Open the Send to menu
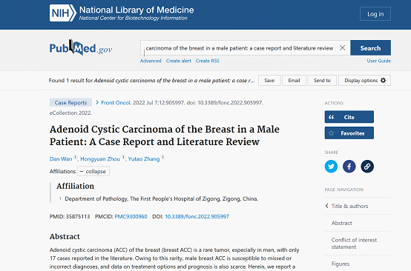411x271 pixels. [x=322, y=80]
